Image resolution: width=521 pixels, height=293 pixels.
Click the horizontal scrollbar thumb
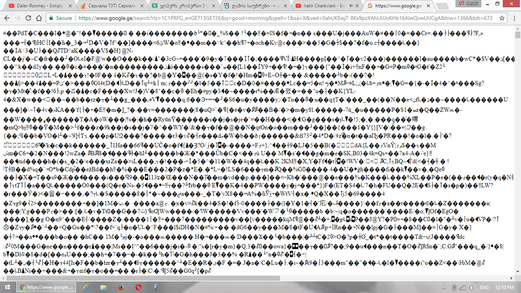point(143,278)
